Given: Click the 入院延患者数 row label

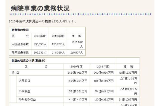Looking at the screenshot, I should point(20,44).
